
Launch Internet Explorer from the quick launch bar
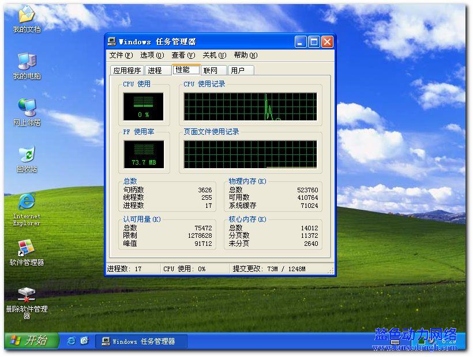tap(72, 341)
